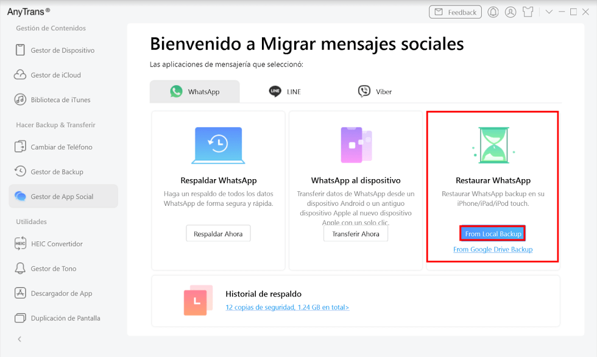
Task: Click the Gestión de Contenidos section label
Action: pyautogui.click(x=51, y=28)
